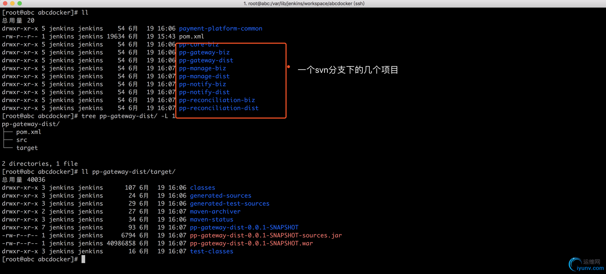Click pom.xml in the tree output
Screen dimensions: 606x274
(x=29, y=132)
